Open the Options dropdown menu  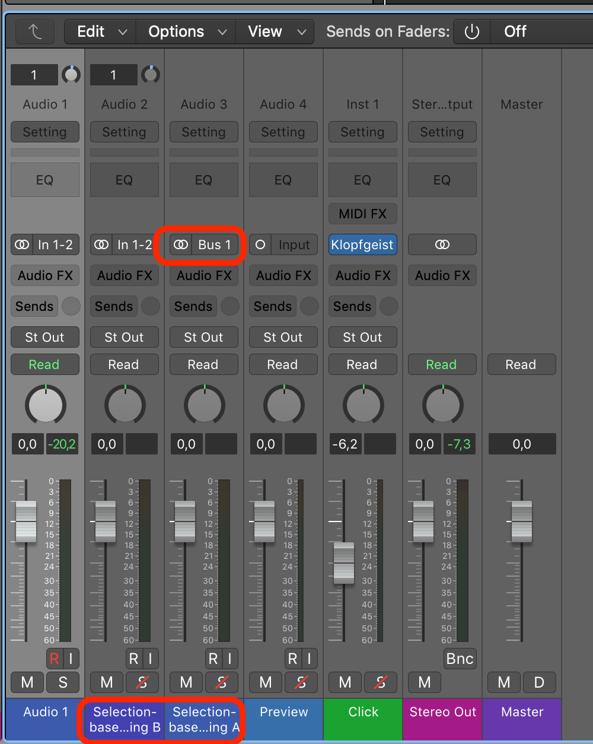[186, 31]
